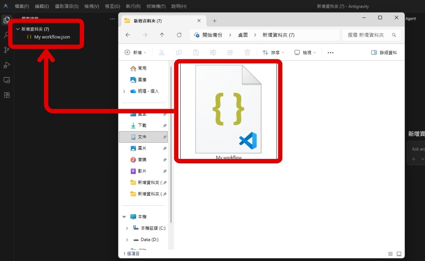
Task: Select the Paste icon in Explorer toolbar
Action: (x=196, y=52)
